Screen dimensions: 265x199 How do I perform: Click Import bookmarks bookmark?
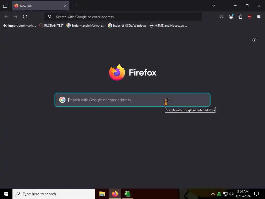click(x=20, y=26)
